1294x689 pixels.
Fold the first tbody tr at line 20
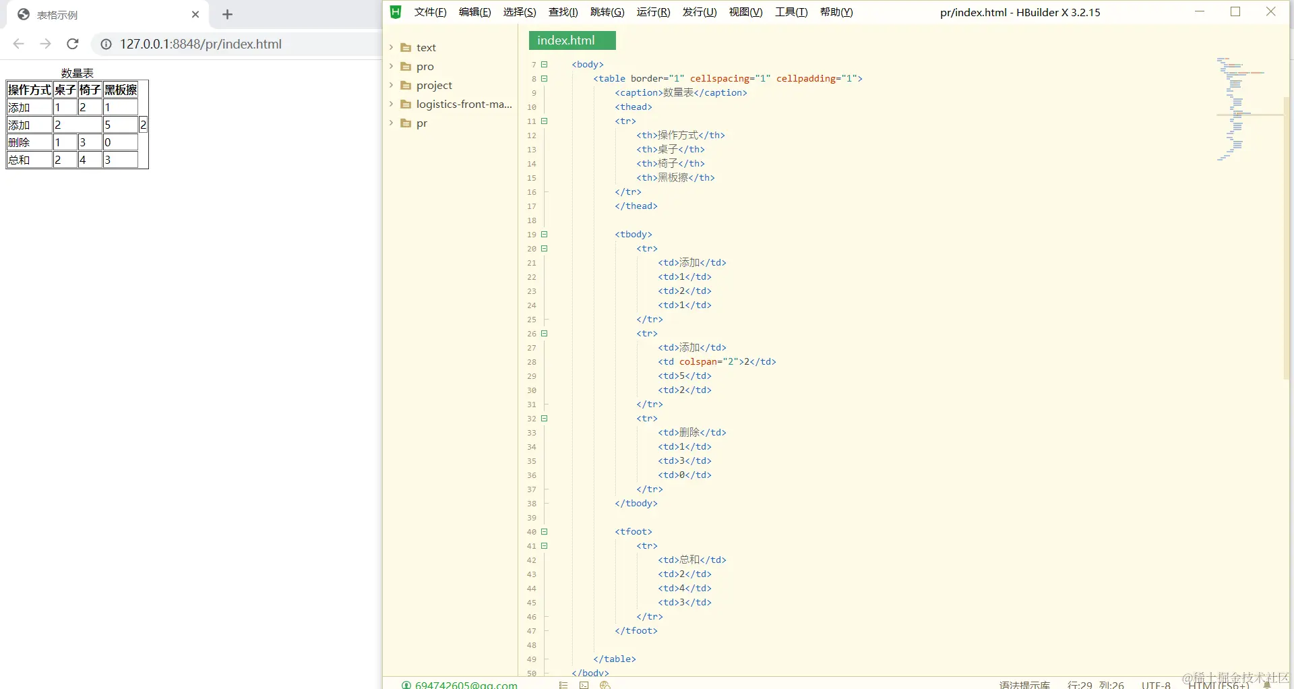click(x=545, y=249)
